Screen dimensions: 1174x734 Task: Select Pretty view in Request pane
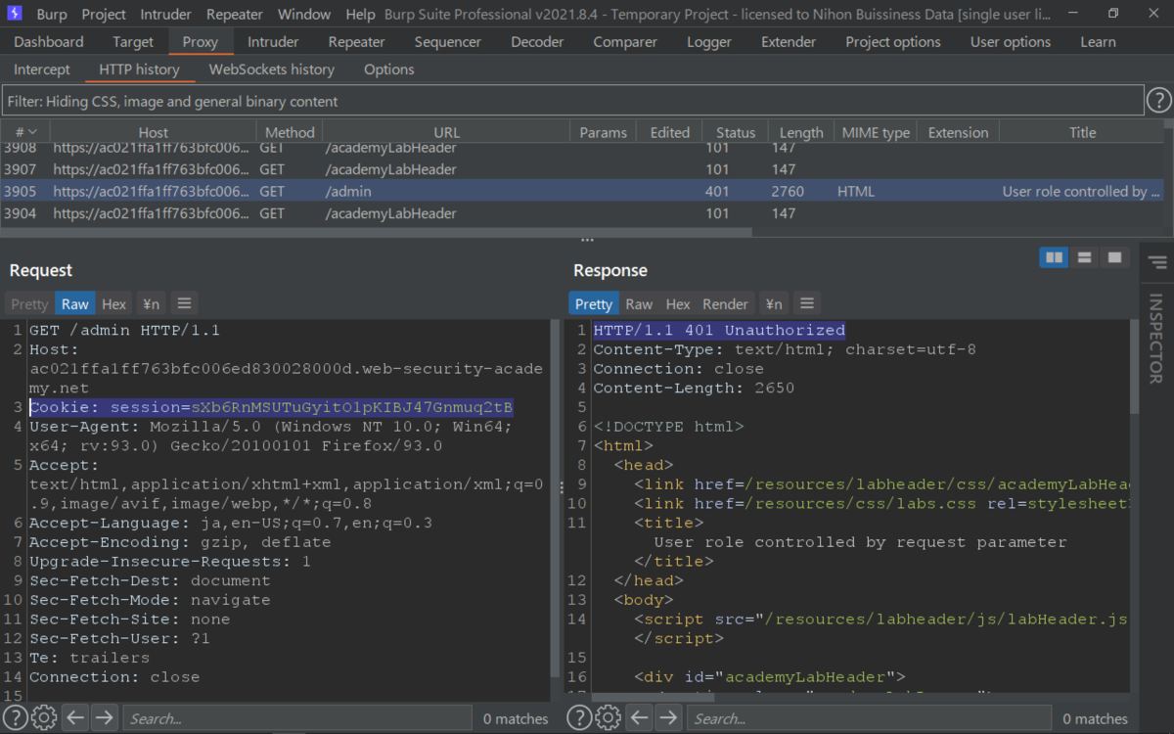(x=29, y=303)
